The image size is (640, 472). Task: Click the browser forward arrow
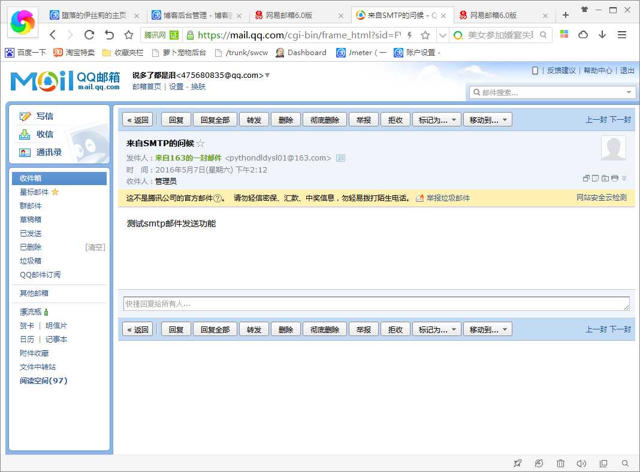point(70,35)
